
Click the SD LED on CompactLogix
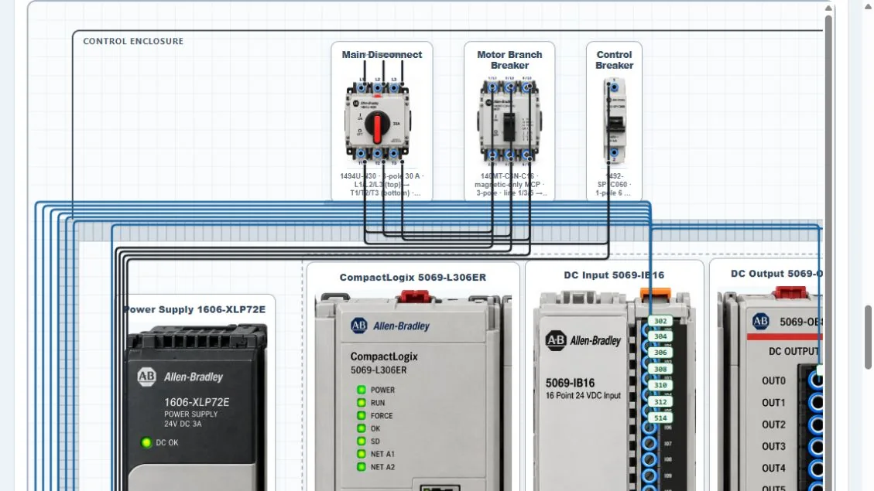click(x=362, y=441)
